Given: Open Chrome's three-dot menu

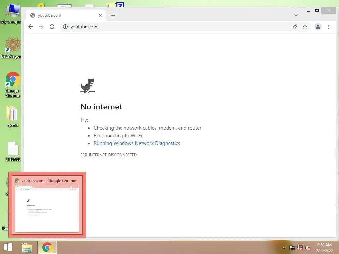Looking at the screenshot, I should 329,27.
